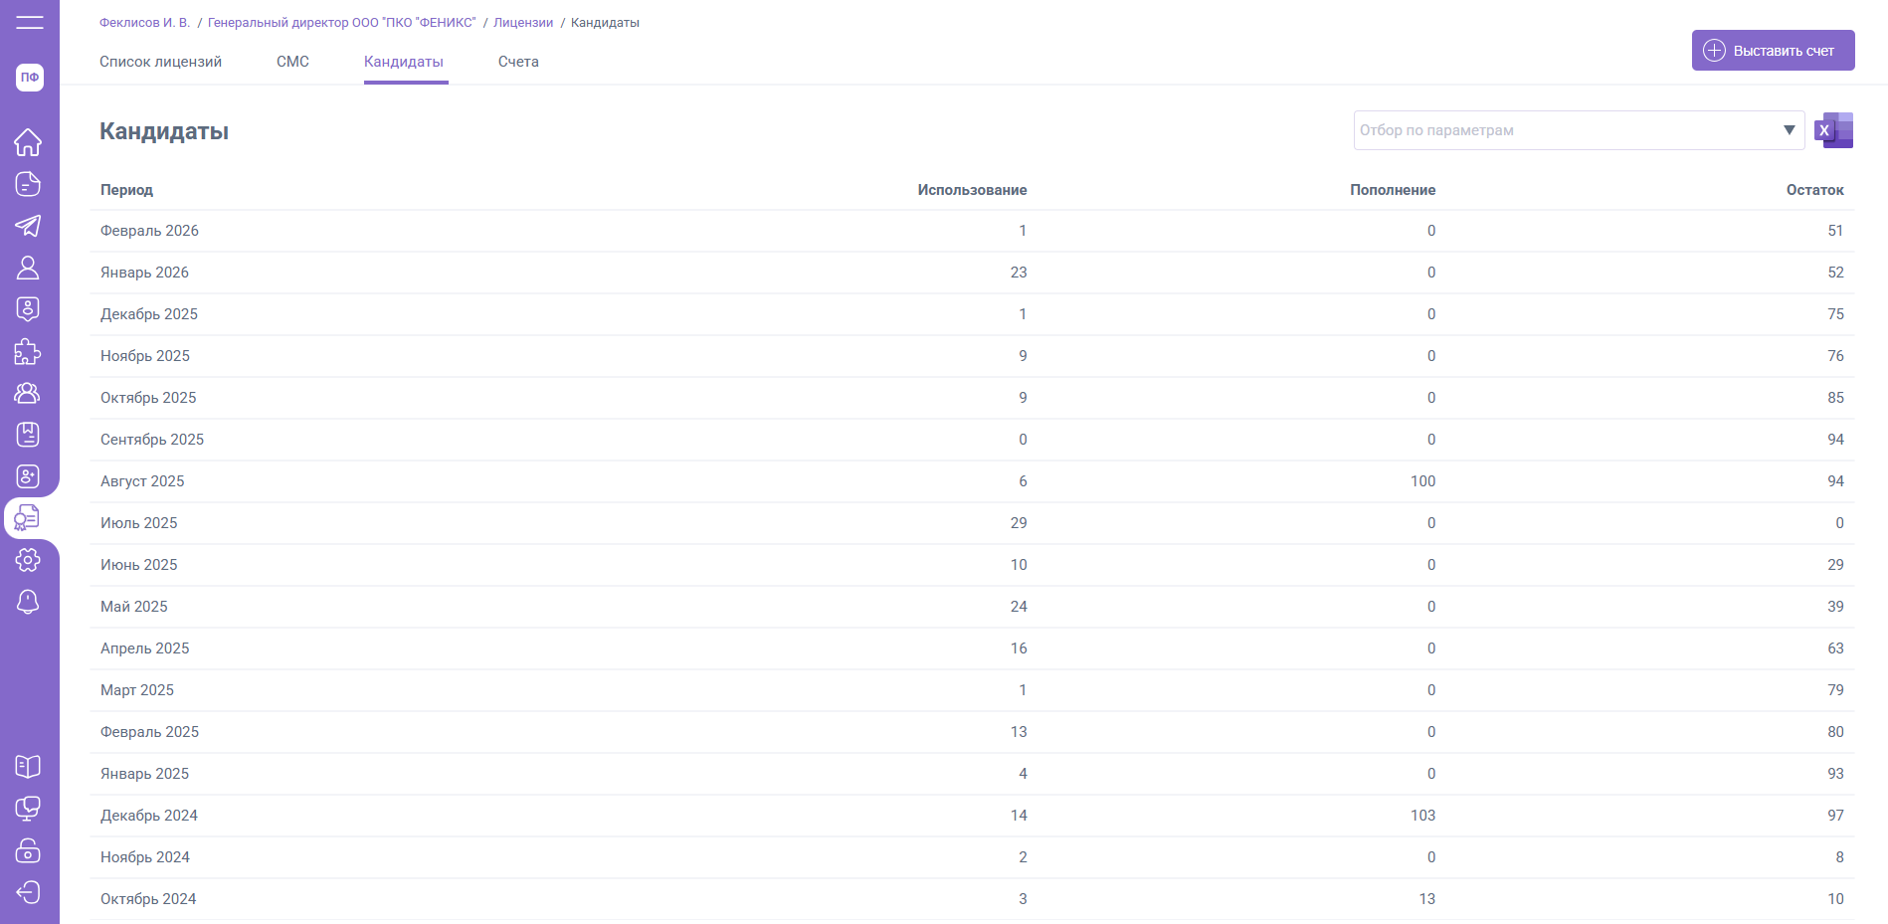The height and width of the screenshot is (924, 1888).
Task: Follow the Лицензии breadcrumb link
Action: click(523, 23)
